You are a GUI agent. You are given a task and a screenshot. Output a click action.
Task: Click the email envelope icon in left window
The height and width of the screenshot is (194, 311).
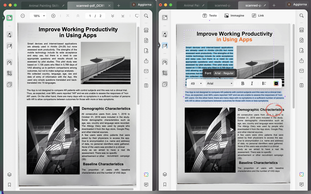pyautogui.click(x=146, y=71)
